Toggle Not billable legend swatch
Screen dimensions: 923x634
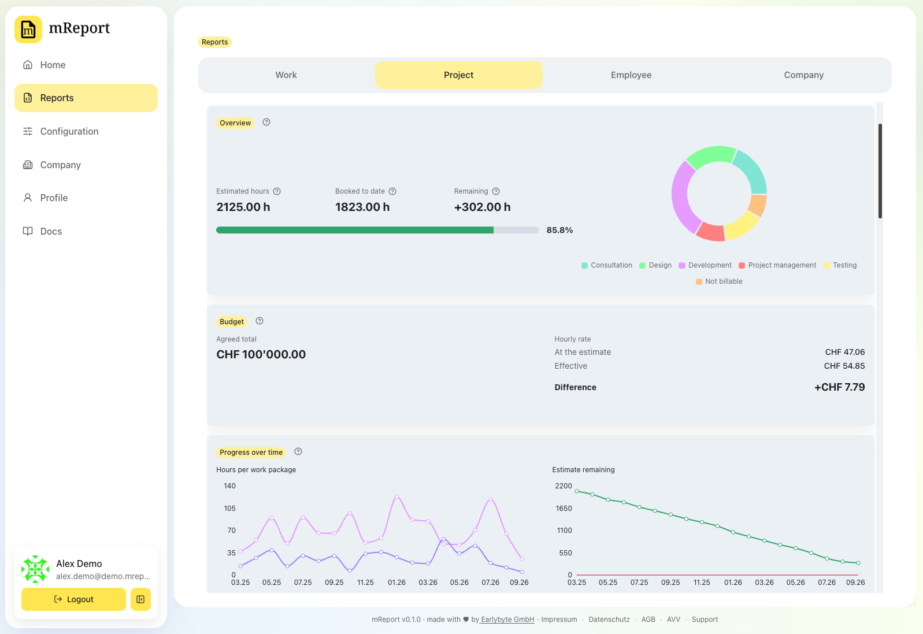click(x=699, y=282)
